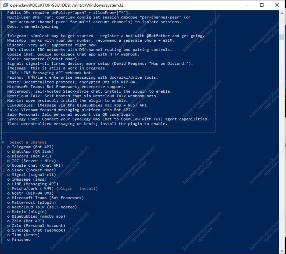Select Tlon (Urbit) option

click(24, 235)
